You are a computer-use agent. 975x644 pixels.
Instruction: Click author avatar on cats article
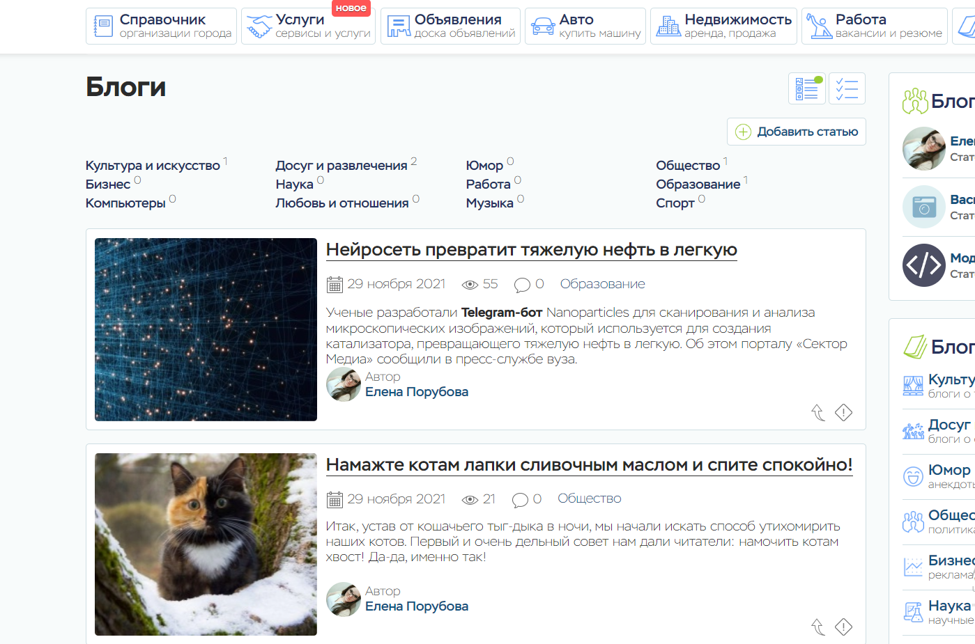click(x=344, y=599)
